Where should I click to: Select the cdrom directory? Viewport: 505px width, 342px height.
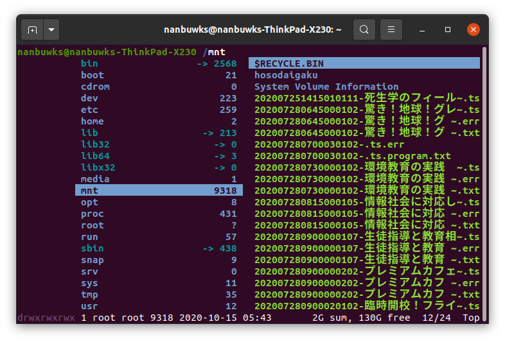(159, 87)
